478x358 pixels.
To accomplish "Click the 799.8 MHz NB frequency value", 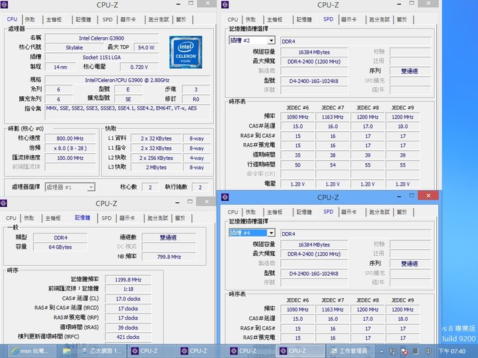I will point(169,257).
